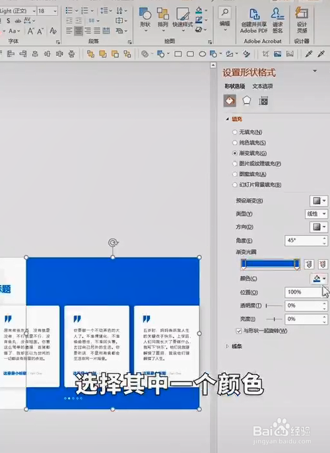This screenshot has height=453, width=330.
Task: Click the slide scrollbar up arrow
Action: click(213, 65)
